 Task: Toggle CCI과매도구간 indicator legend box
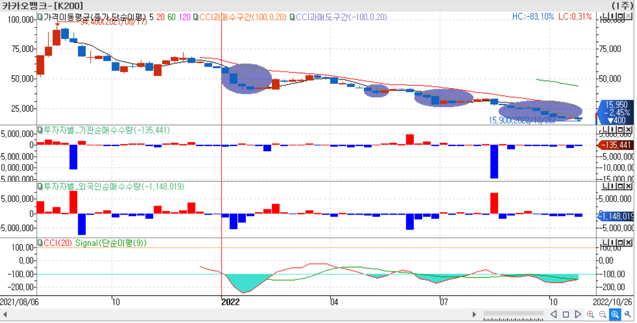[293, 17]
